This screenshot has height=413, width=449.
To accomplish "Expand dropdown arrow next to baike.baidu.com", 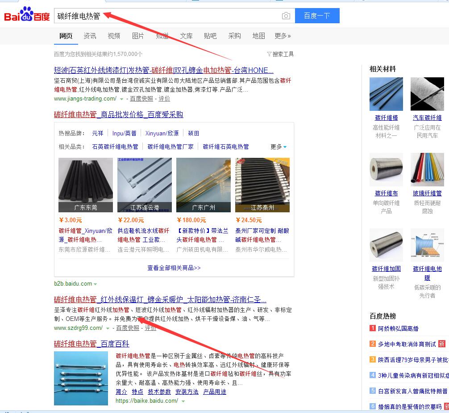I will [x=183, y=401].
